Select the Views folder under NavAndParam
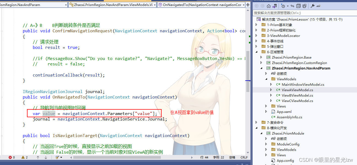357x165 pixels. [281, 106]
